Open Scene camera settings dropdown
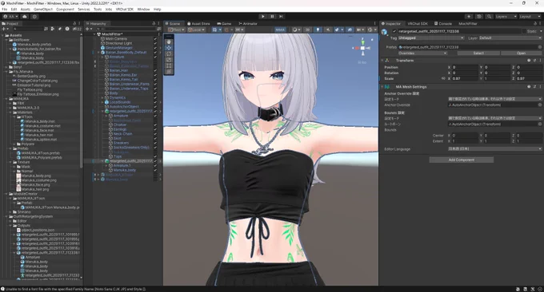Image resolution: width=544 pixels, height=292 pixels. (361, 30)
